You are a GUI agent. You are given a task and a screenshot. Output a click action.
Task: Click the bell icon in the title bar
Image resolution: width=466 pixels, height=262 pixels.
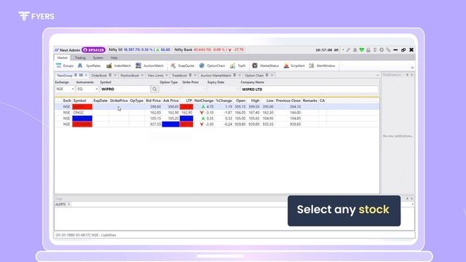click(355, 50)
